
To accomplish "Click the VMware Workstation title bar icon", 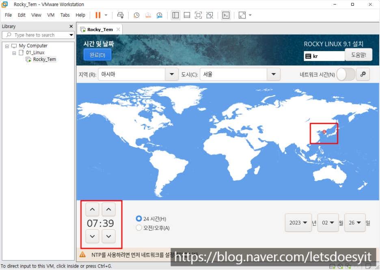I will (4, 4).
